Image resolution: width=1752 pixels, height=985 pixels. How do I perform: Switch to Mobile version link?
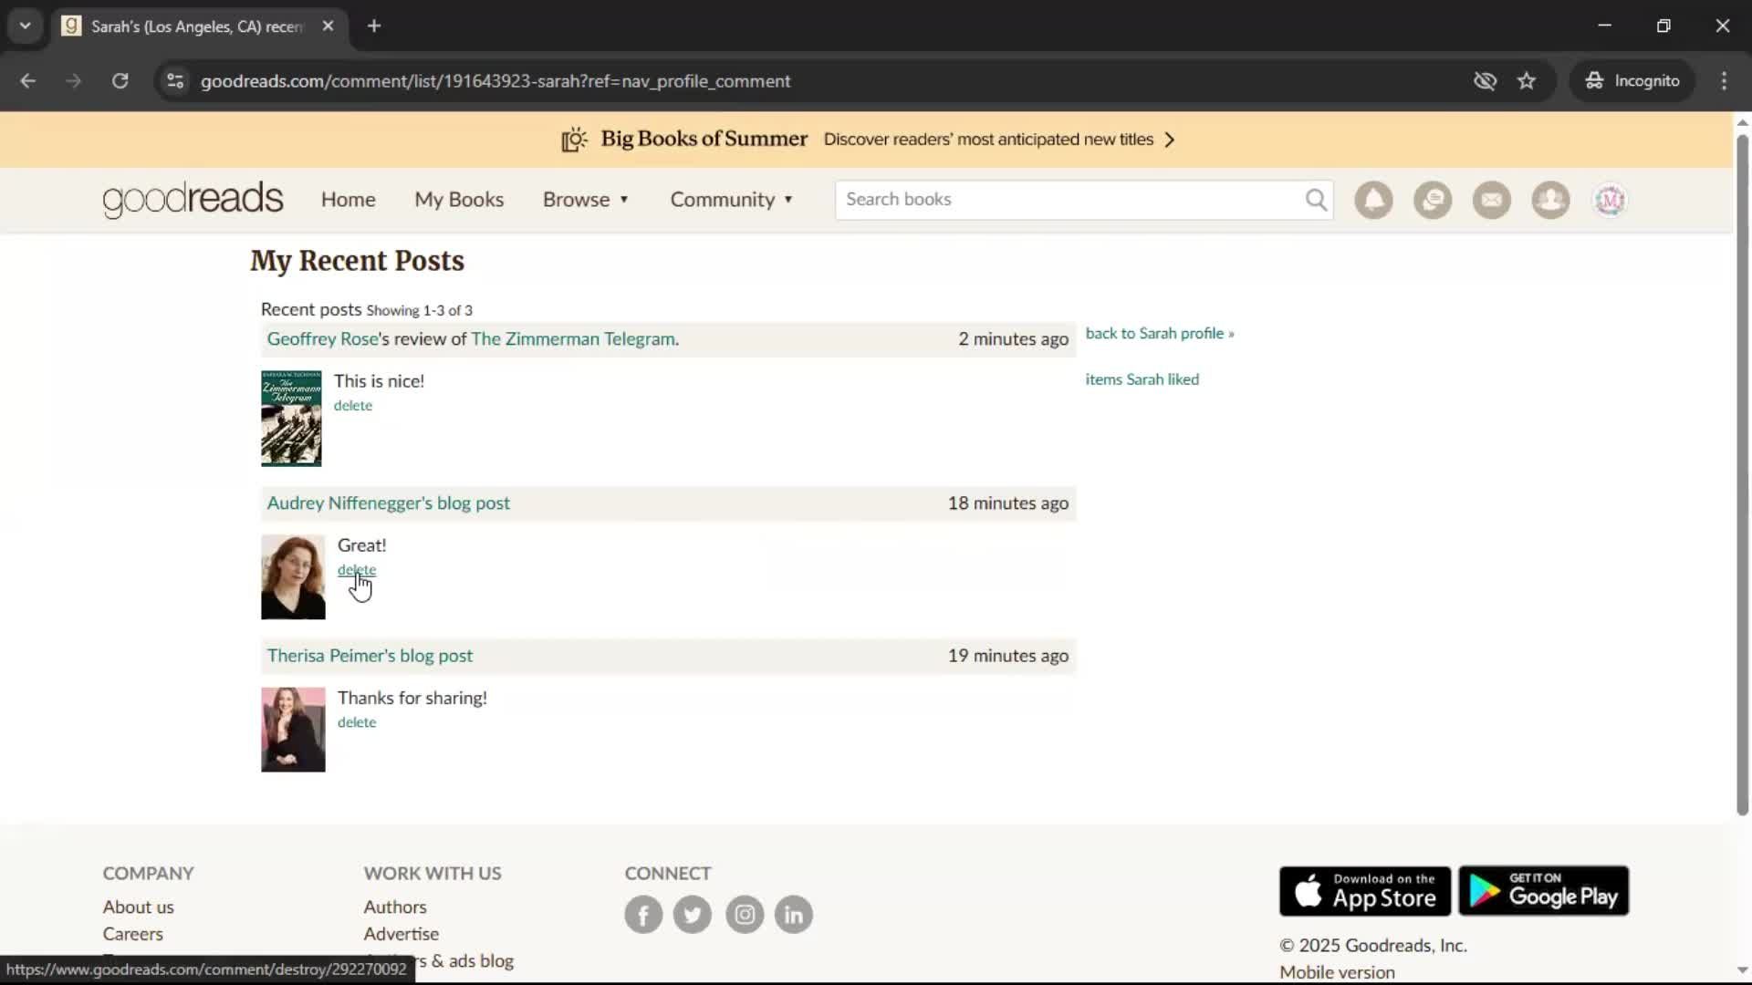1337,972
